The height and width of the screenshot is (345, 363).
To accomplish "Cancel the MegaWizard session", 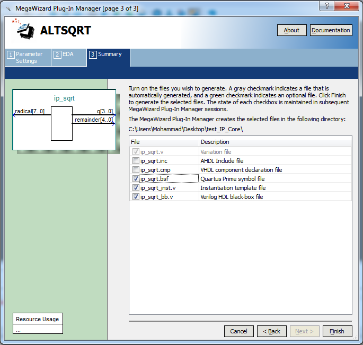I will click(238, 331).
